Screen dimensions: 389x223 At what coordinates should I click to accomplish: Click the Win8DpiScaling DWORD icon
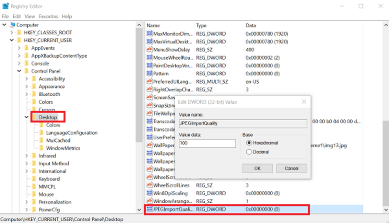pyautogui.click(x=149, y=193)
